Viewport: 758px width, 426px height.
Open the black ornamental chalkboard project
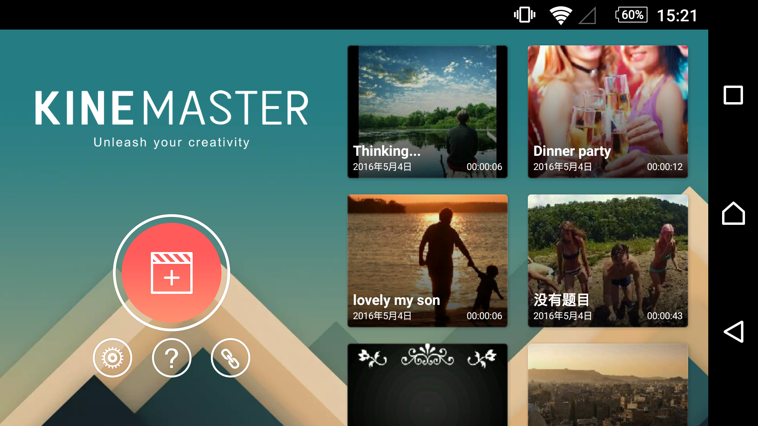click(x=428, y=385)
